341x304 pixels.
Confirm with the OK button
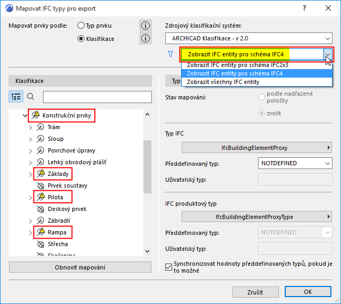308,292
